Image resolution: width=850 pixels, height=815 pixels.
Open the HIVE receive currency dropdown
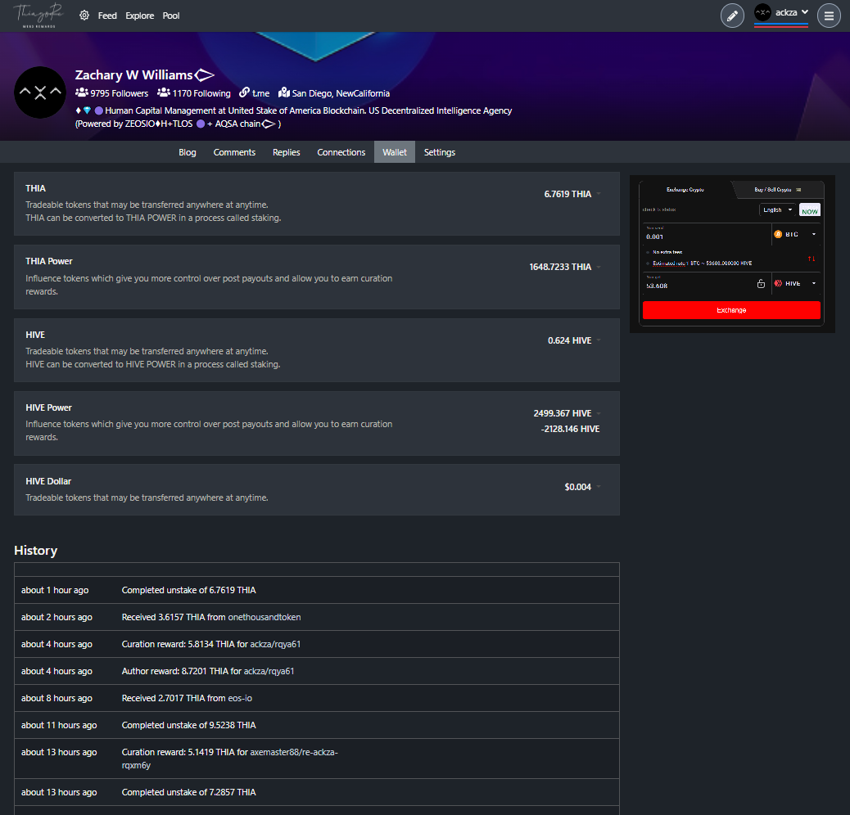796,283
